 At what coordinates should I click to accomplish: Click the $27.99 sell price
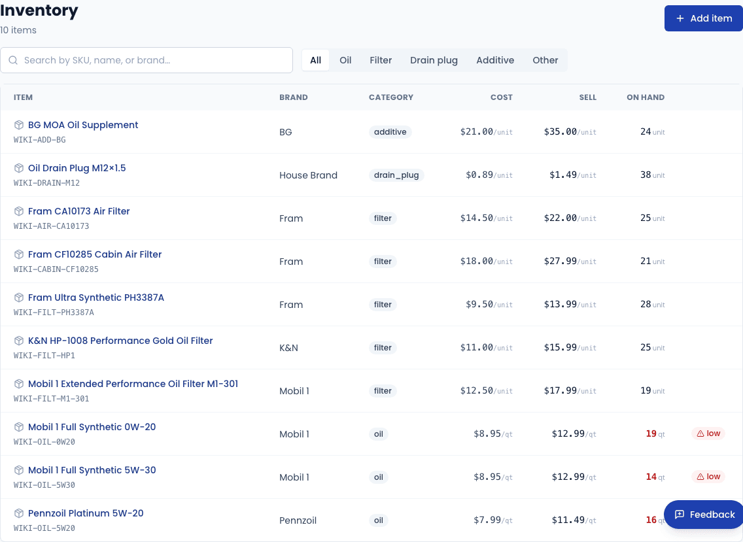[x=560, y=261]
